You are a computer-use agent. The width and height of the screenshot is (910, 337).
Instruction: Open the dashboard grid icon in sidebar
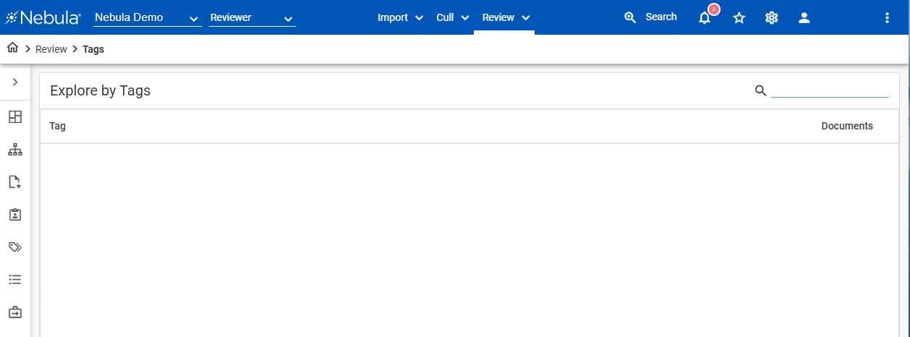[x=15, y=116]
